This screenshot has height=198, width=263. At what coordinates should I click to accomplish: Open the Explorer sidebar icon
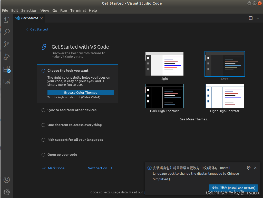pyautogui.click(x=6, y=19)
